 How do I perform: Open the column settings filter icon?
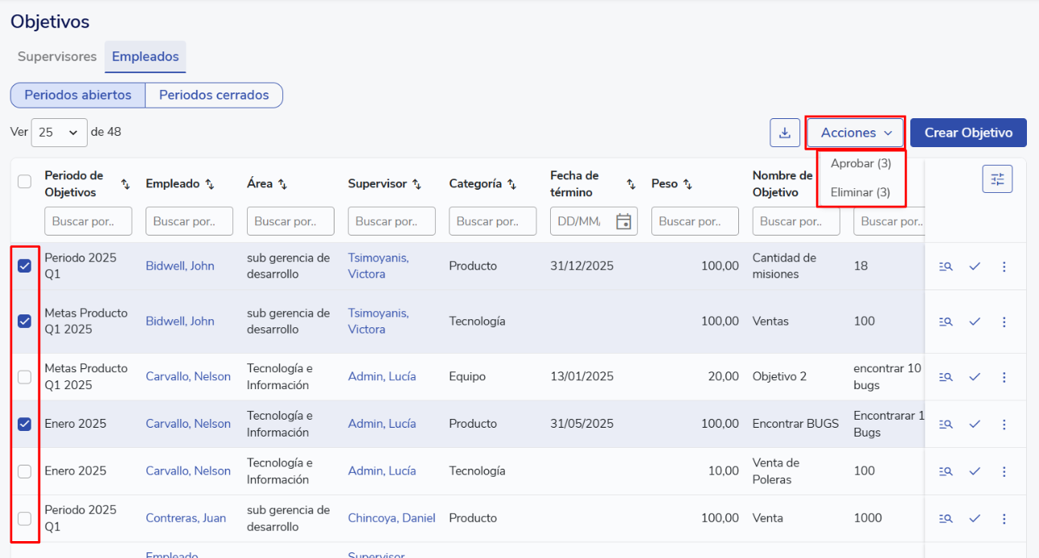[x=997, y=179]
